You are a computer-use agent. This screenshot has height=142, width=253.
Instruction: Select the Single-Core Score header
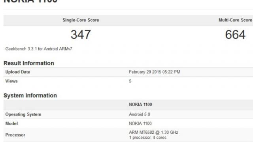click(81, 20)
